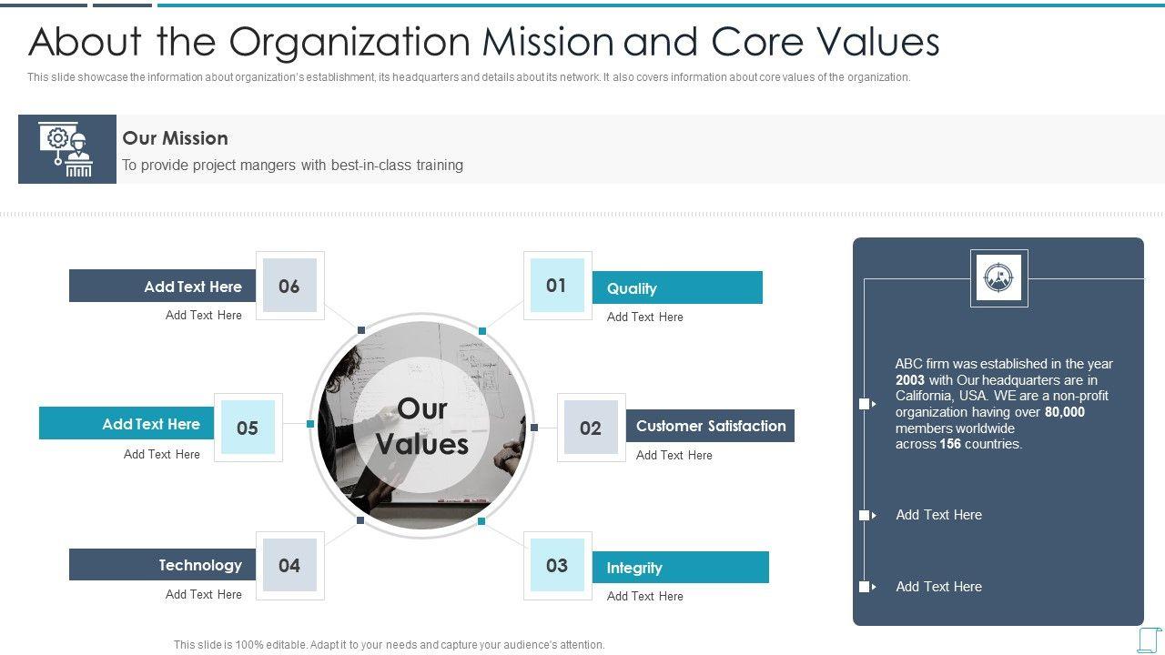Screen dimensions: 1165x655
Task: Select the number 06 box
Action: click(x=289, y=286)
